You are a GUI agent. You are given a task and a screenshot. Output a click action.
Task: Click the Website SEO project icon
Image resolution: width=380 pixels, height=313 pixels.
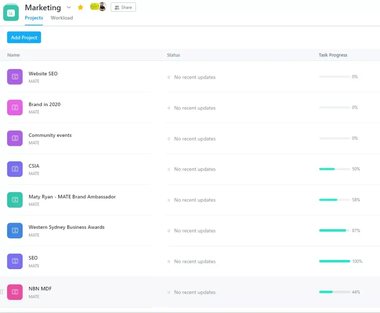coord(14,77)
